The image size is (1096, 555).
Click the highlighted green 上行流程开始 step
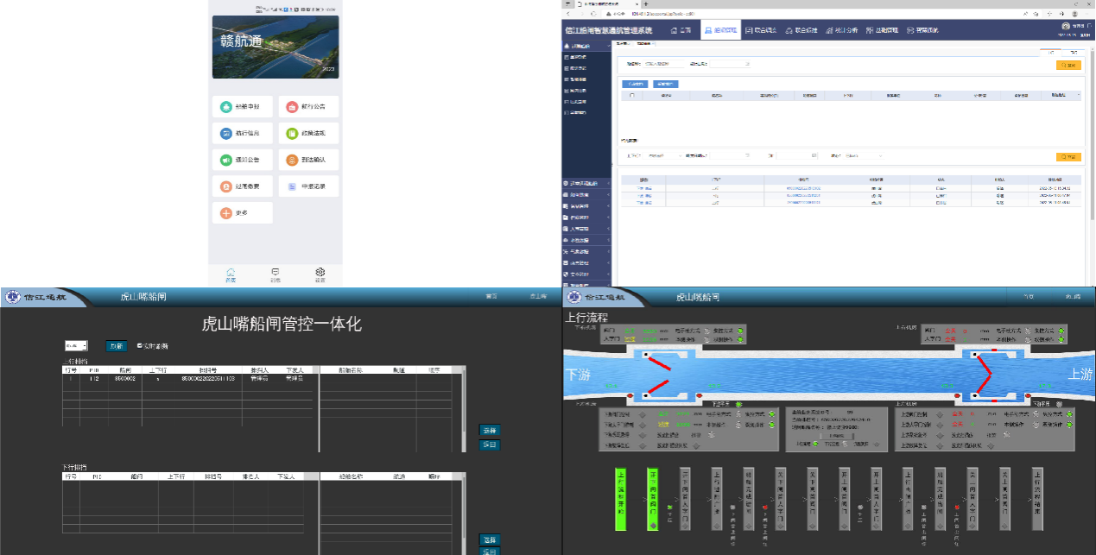click(x=621, y=499)
